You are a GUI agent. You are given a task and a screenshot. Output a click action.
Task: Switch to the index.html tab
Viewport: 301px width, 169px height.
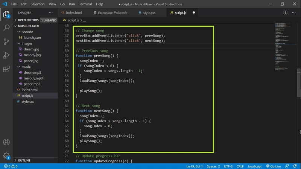pyautogui.click(x=74, y=12)
